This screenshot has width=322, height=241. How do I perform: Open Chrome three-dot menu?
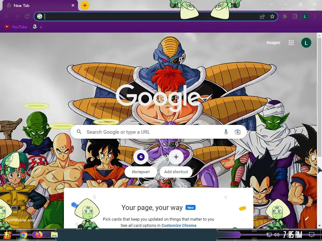point(315,16)
